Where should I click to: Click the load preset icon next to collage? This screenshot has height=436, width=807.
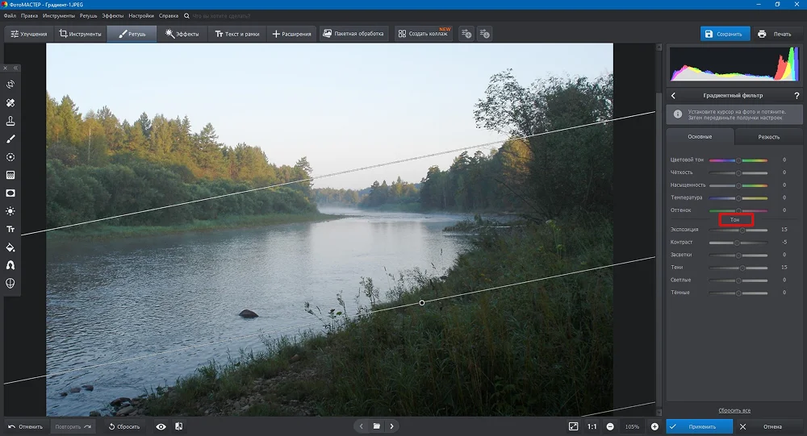coord(484,34)
